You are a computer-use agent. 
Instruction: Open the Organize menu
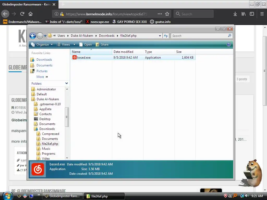click(42, 45)
